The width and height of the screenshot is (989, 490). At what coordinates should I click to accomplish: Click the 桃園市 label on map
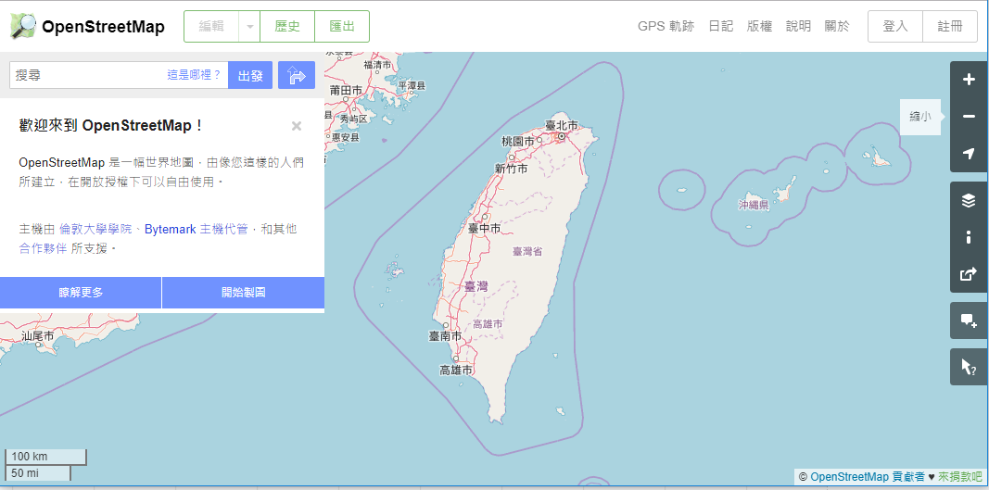518,141
